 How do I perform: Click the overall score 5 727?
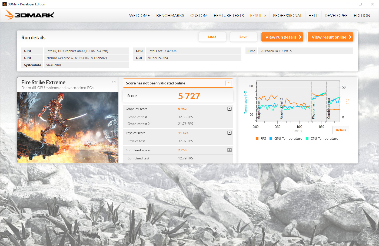189,96
